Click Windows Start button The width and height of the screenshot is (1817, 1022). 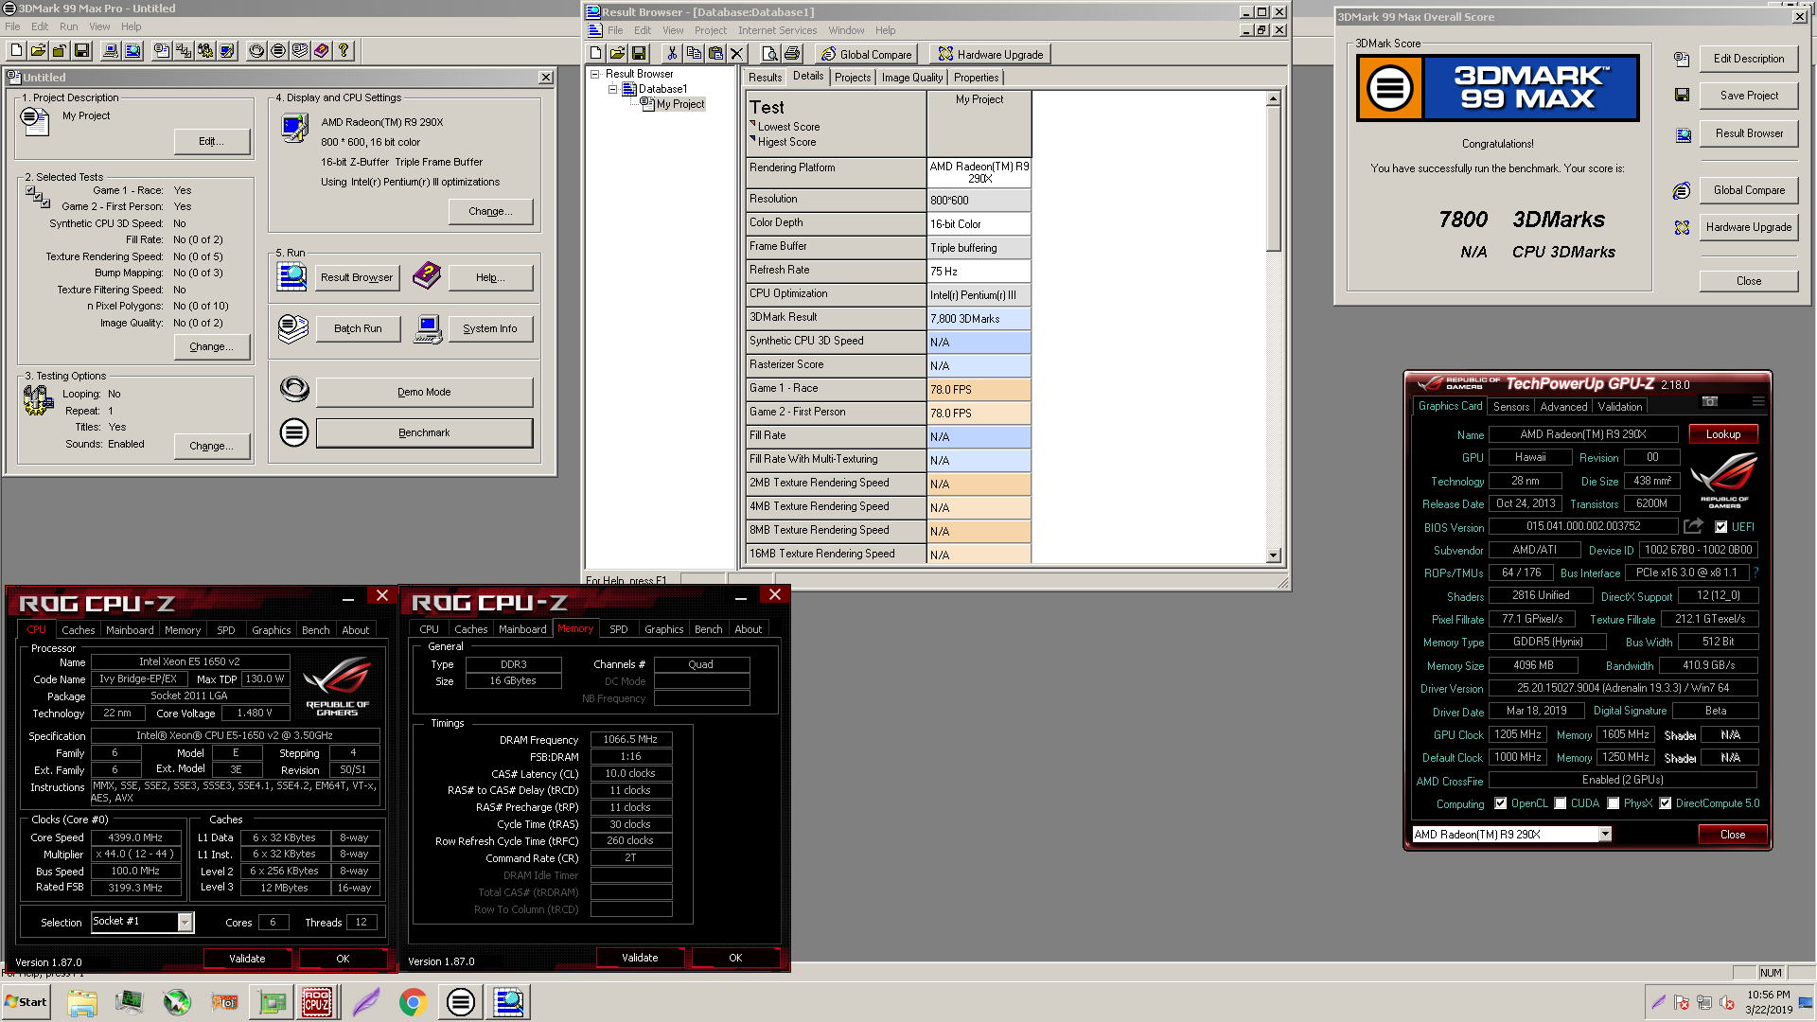pyautogui.click(x=26, y=1002)
